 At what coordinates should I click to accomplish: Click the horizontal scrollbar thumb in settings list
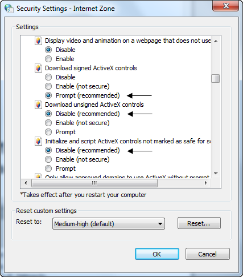click(94, 183)
